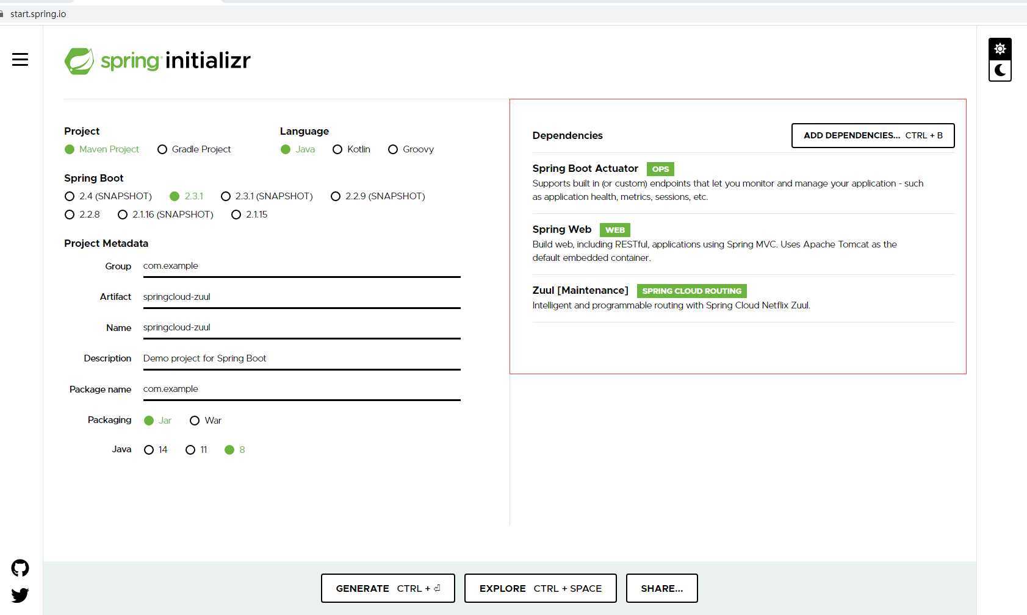Image resolution: width=1027 pixels, height=615 pixels.
Task: Select Spring Boot 2.1.16 (SNAPSHOT)
Action: [165, 215]
